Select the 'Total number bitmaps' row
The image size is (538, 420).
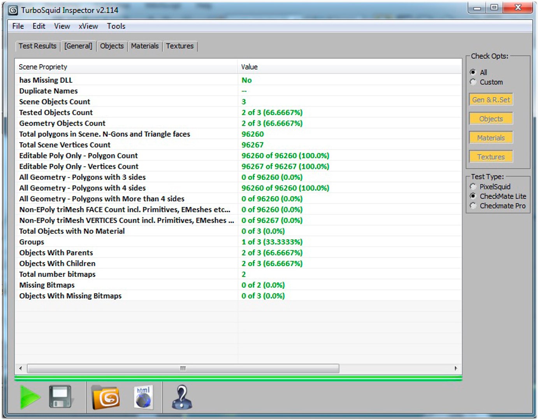pyautogui.click(x=238, y=274)
